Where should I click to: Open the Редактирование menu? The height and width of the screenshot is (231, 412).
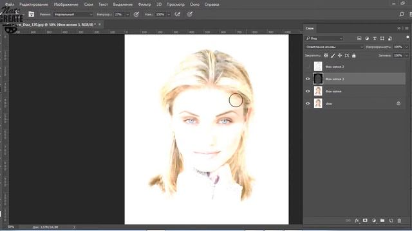[33, 4]
